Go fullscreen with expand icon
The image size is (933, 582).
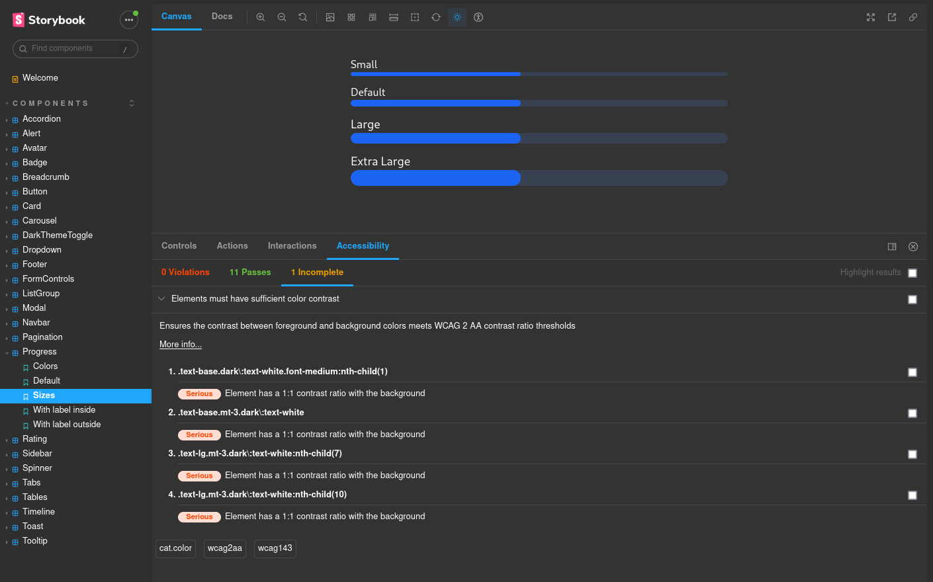(x=870, y=17)
